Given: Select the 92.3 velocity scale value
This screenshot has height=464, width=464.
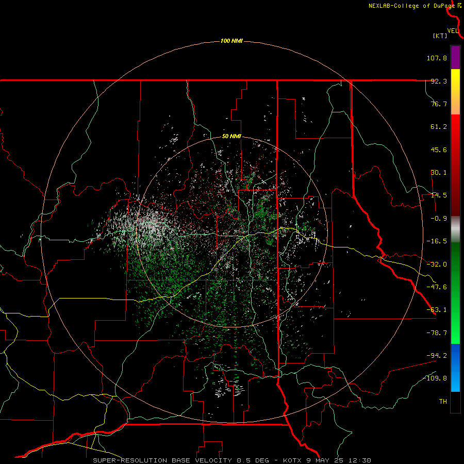Looking at the screenshot, I should [439, 81].
